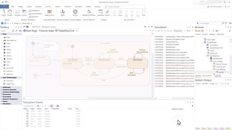Select the History toolbox item

(7, 50)
